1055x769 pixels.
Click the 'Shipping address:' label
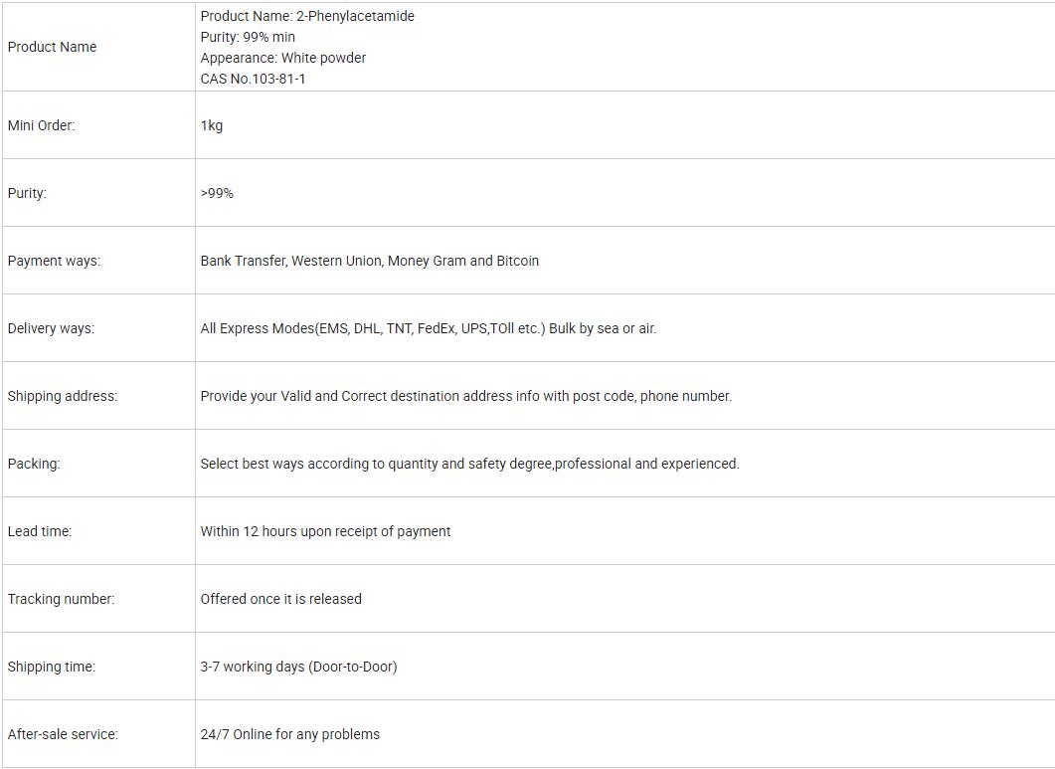(62, 396)
